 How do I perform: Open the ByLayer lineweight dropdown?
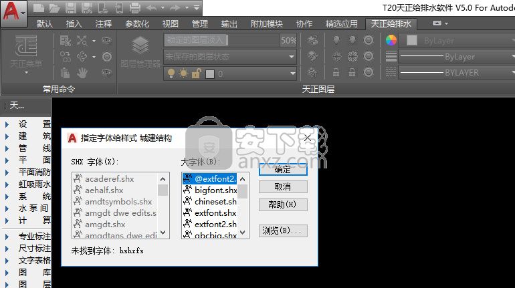point(457,56)
